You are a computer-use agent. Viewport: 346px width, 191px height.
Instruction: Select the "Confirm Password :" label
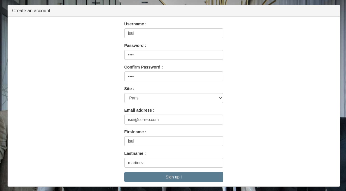[144, 67]
